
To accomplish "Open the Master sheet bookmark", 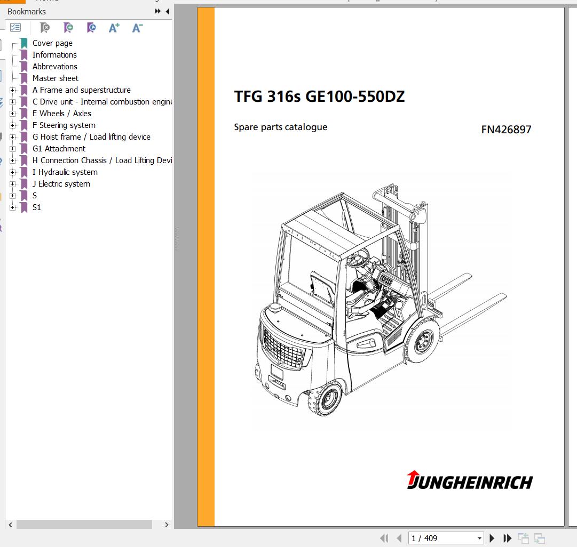I will (x=55, y=78).
